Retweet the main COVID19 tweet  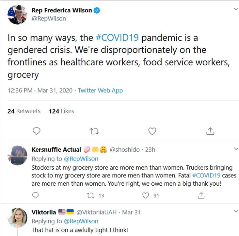coord(94,131)
